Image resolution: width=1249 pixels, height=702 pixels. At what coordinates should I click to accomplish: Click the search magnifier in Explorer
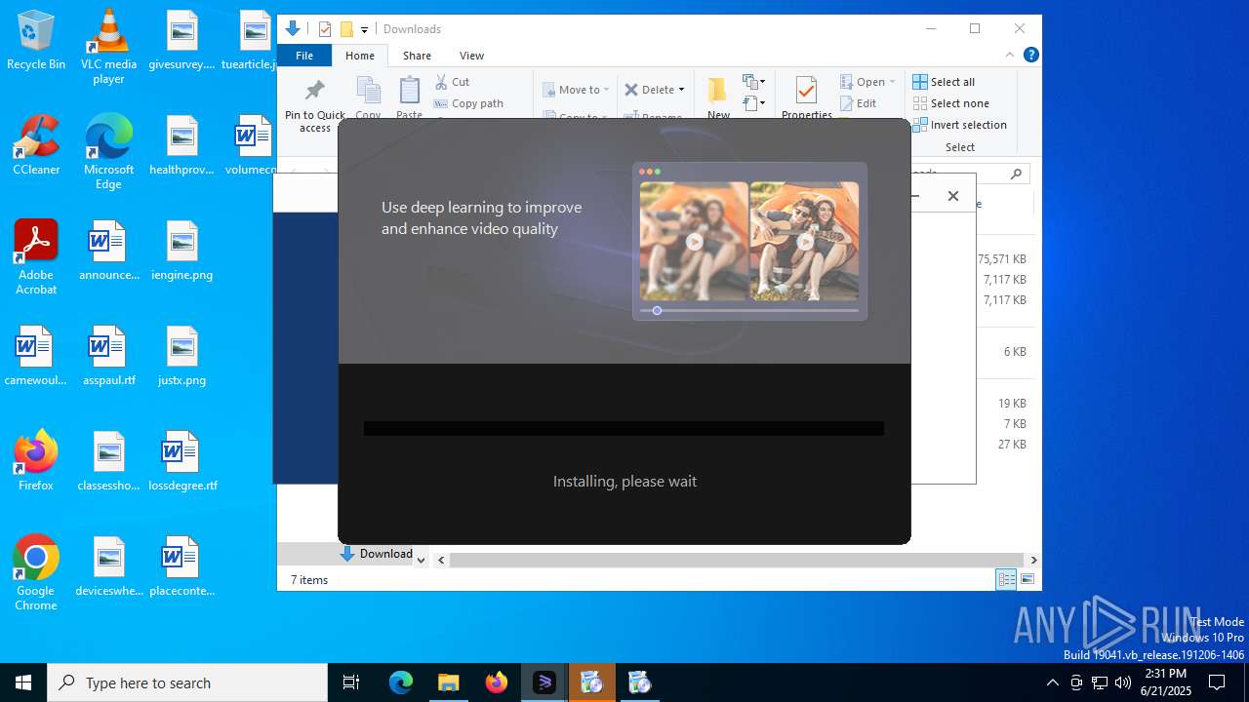tap(1016, 174)
